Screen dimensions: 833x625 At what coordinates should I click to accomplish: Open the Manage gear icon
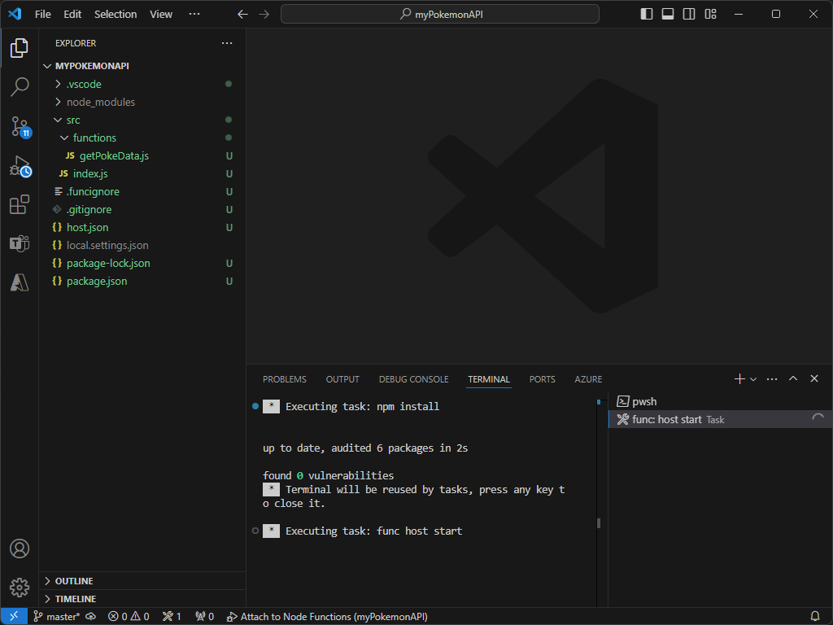coord(20,588)
